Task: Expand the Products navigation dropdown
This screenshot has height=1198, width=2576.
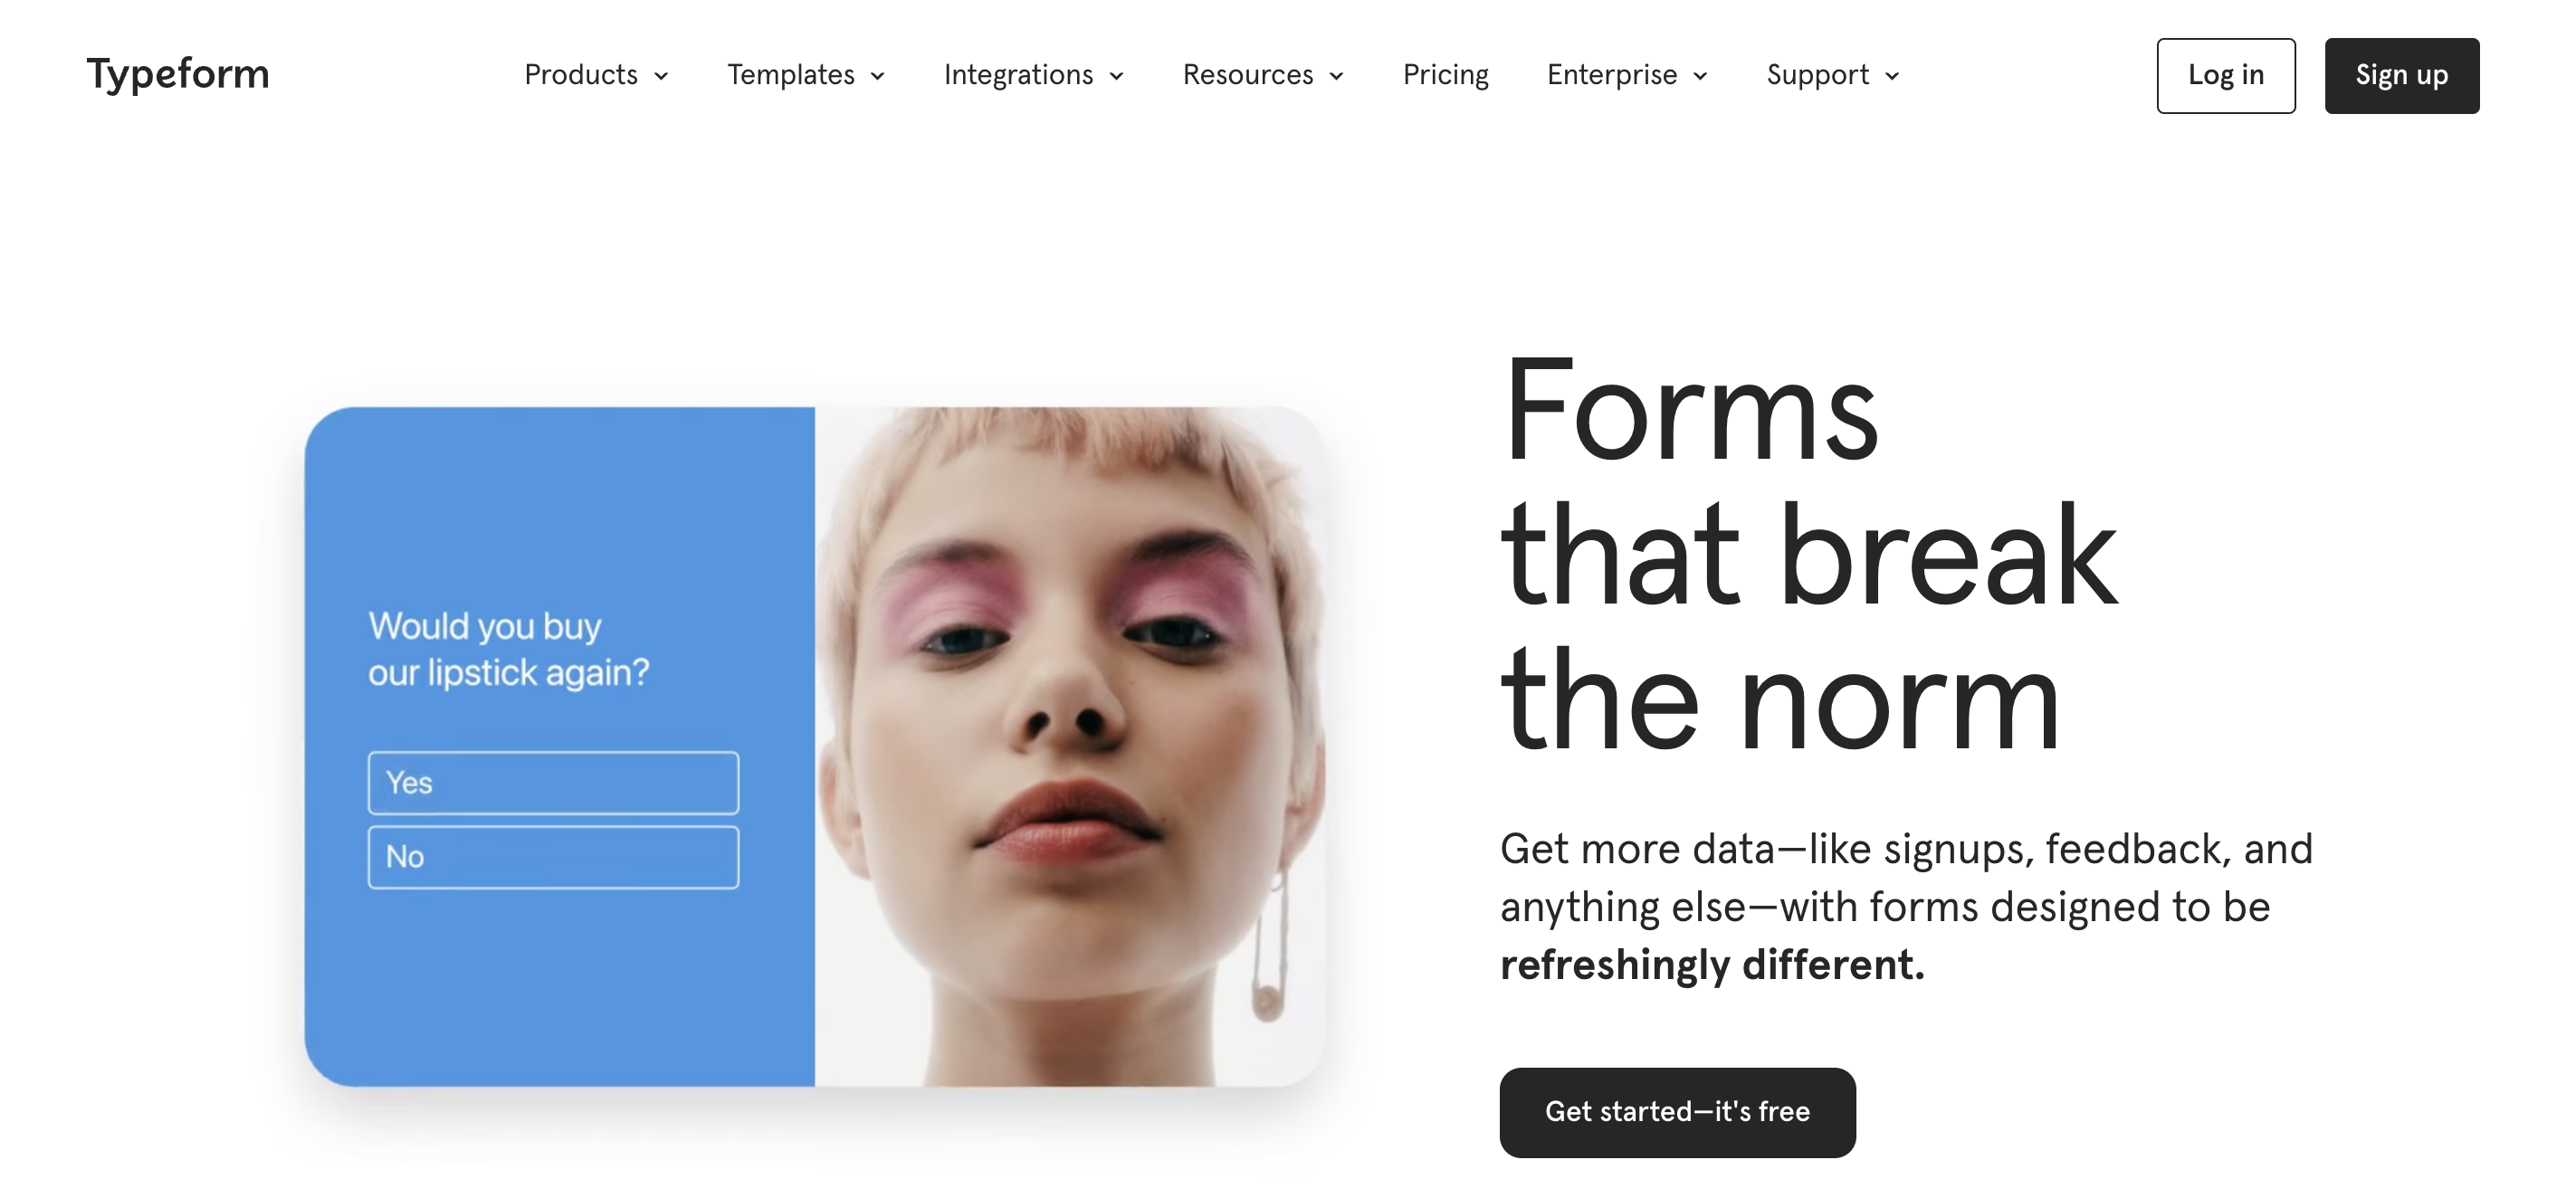Action: [593, 74]
